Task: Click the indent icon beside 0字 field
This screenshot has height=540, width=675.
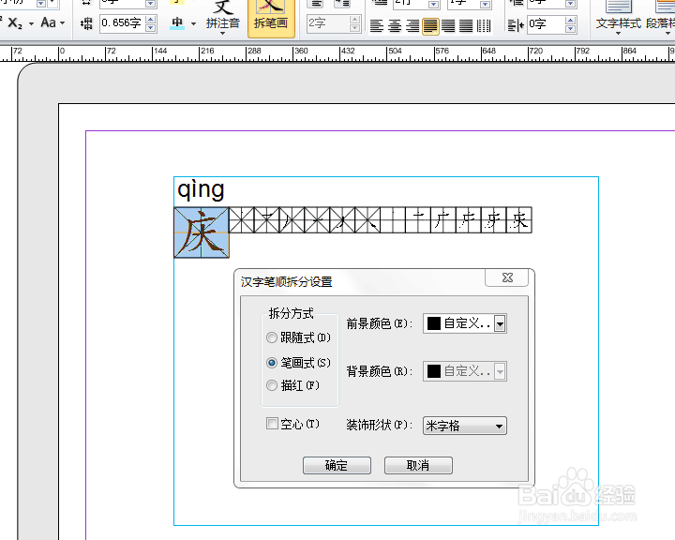Action: pyautogui.click(x=516, y=25)
